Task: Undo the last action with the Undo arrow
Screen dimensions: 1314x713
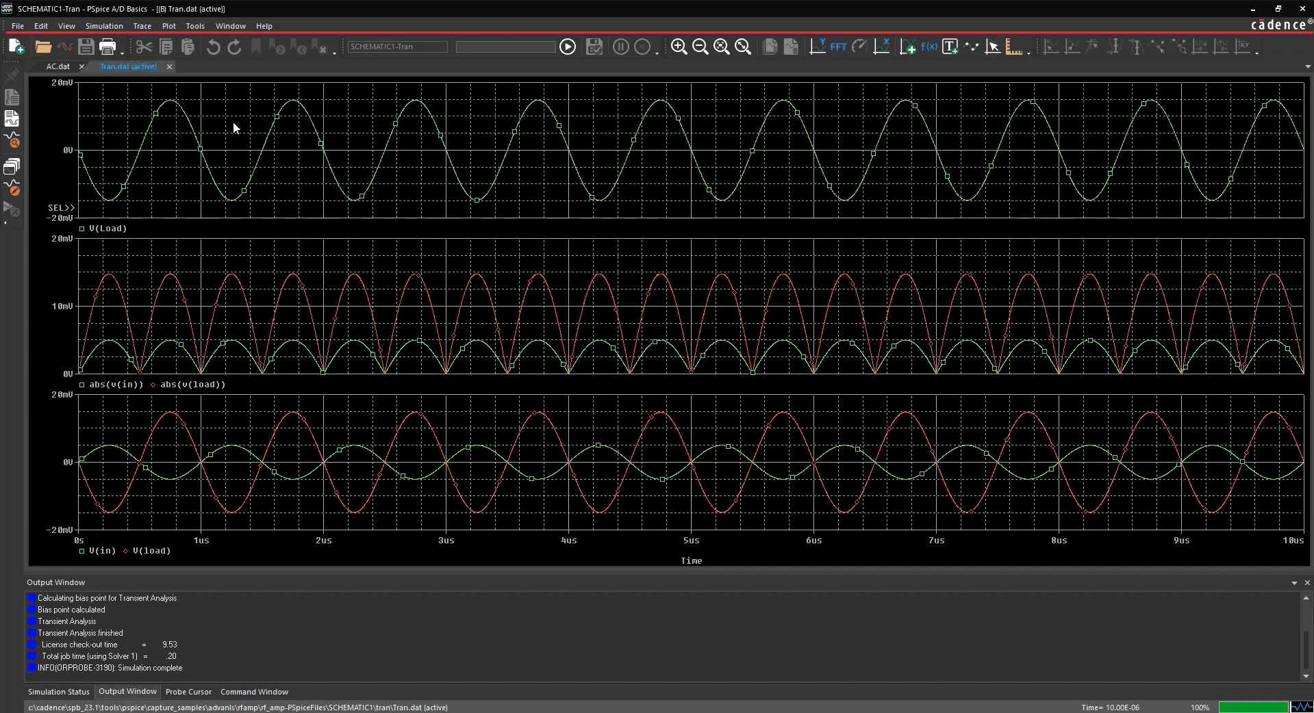Action: point(214,47)
